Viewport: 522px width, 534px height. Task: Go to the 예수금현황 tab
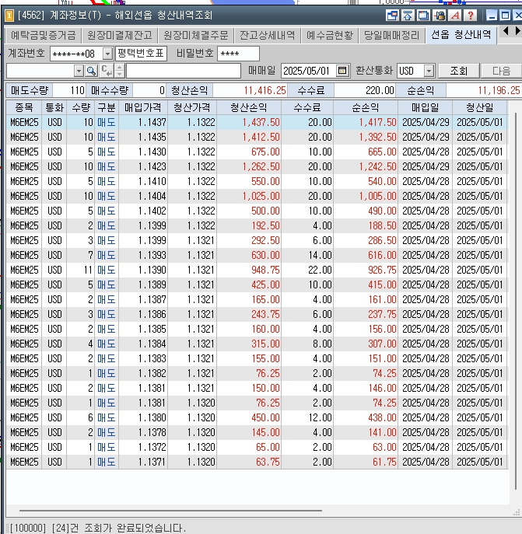pyautogui.click(x=330, y=35)
